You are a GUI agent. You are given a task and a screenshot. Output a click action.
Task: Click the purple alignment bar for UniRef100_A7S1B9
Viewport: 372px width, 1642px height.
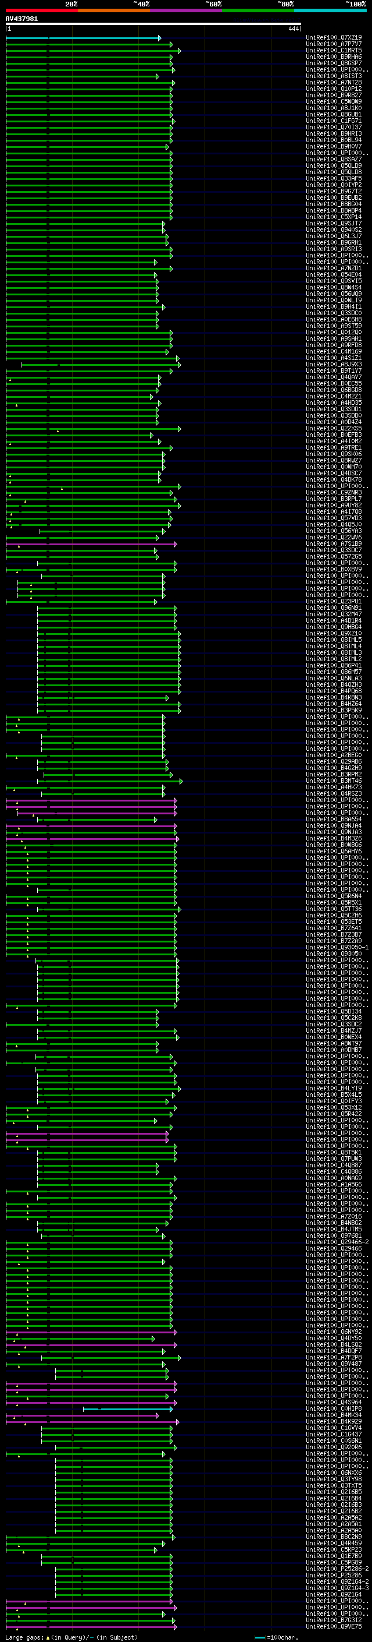click(91, 543)
